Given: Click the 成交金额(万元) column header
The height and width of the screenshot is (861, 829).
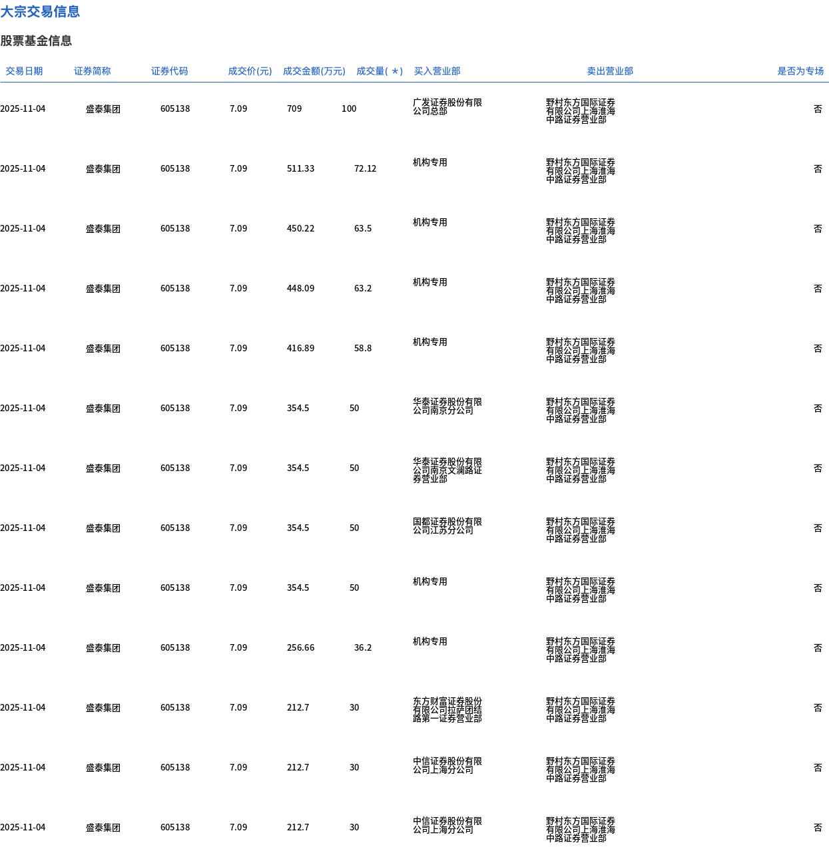Looking at the screenshot, I should click(314, 71).
